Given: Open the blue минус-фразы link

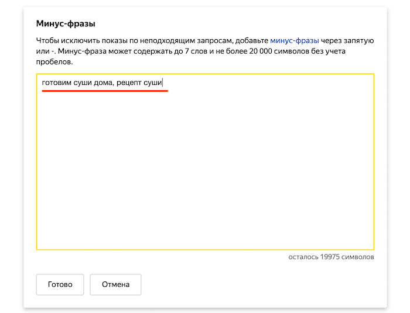Looking at the screenshot, I should pyautogui.click(x=294, y=41).
